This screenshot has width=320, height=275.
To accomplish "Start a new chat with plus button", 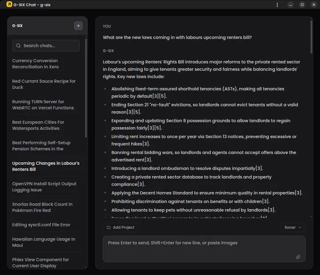I will click(78, 26).
